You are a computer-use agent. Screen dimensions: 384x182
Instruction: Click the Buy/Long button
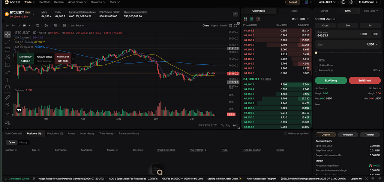[331, 80]
